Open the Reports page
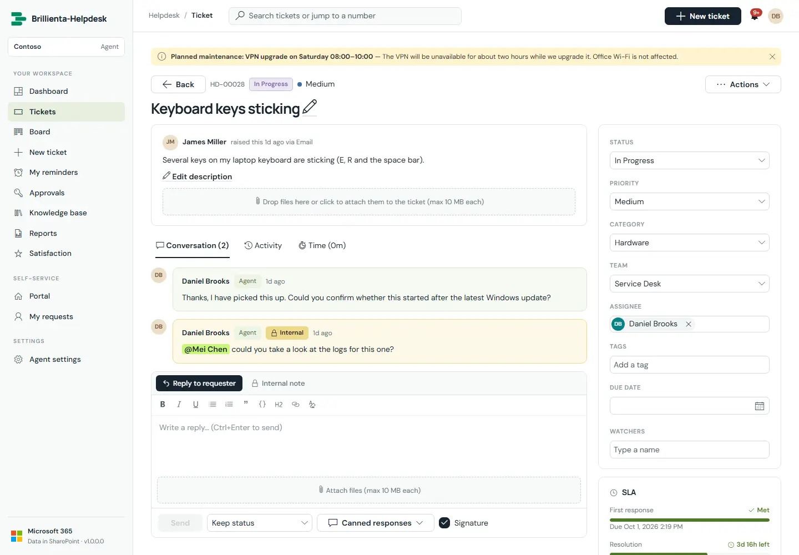The width and height of the screenshot is (799, 555). [x=66, y=233]
